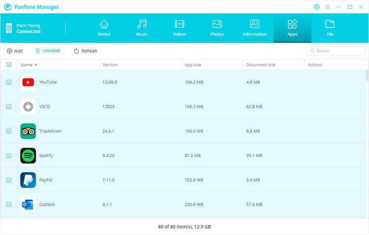
Task: Select the Outlook app name
Action: [47, 205]
